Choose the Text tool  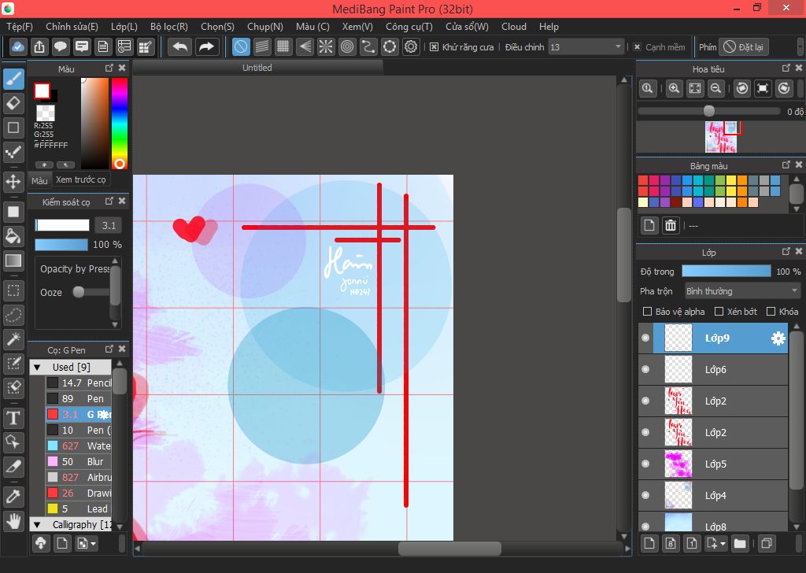[x=13, y=417]
